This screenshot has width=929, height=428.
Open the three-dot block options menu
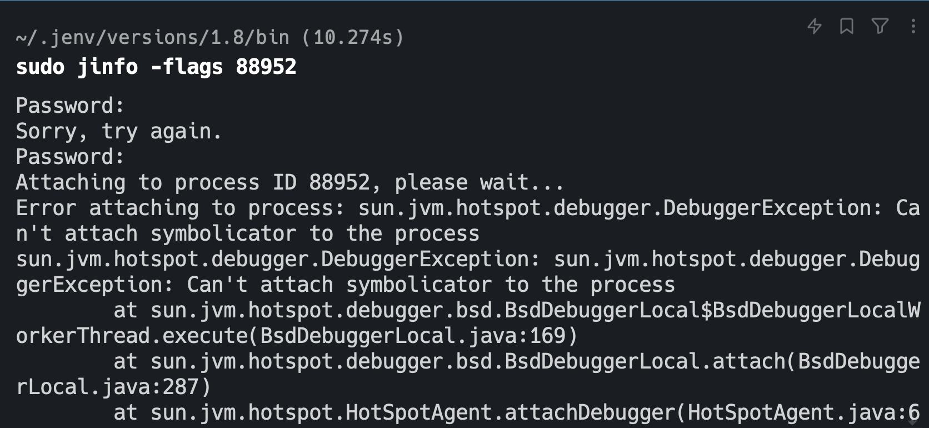pyautogui.click(x=913, y=26)
